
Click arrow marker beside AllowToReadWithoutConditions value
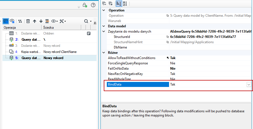point(168,58)
